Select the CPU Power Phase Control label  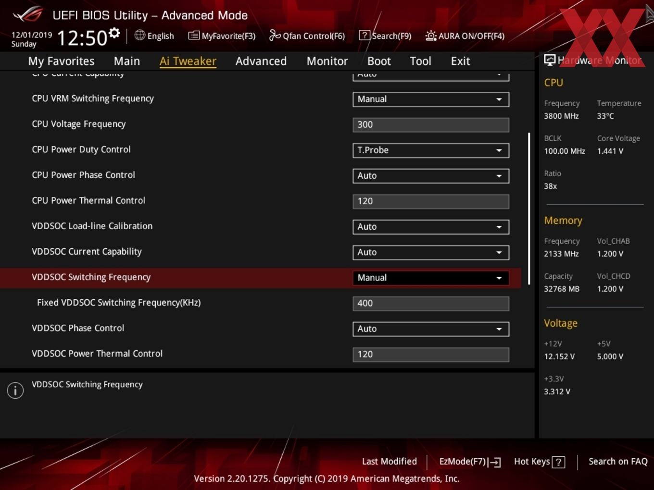(x=83, y=175)
